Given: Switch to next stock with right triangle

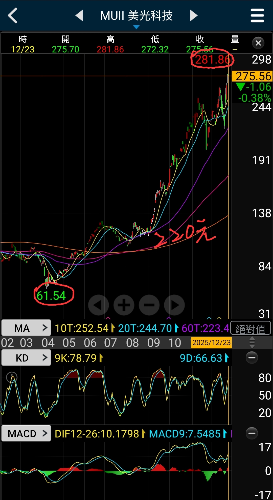Looking at the screenshot, I should 194,15.
